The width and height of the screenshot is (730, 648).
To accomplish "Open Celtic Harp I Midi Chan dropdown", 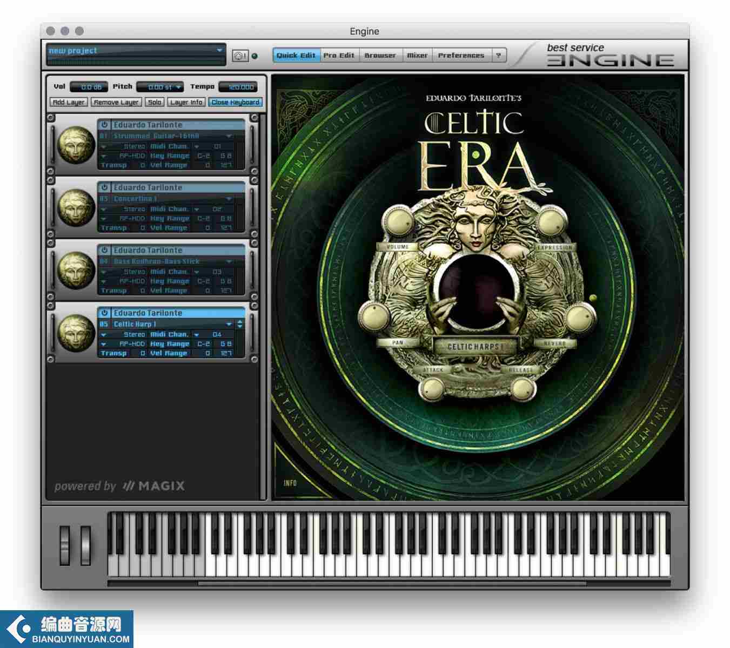I will [197, 334].
